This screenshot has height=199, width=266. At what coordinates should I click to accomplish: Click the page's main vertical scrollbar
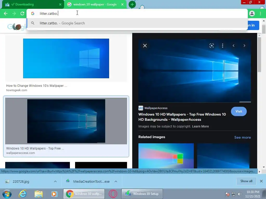tap(264, 29)
